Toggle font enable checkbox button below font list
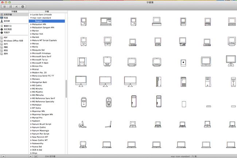237x158 pixels. pyautogui.click(x=36, y=156)
